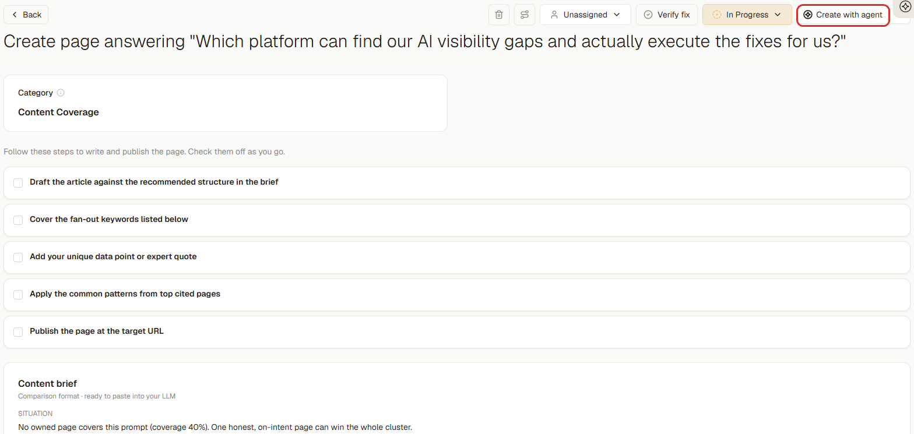
Task: Launch Create with agent
Action: 843,15
